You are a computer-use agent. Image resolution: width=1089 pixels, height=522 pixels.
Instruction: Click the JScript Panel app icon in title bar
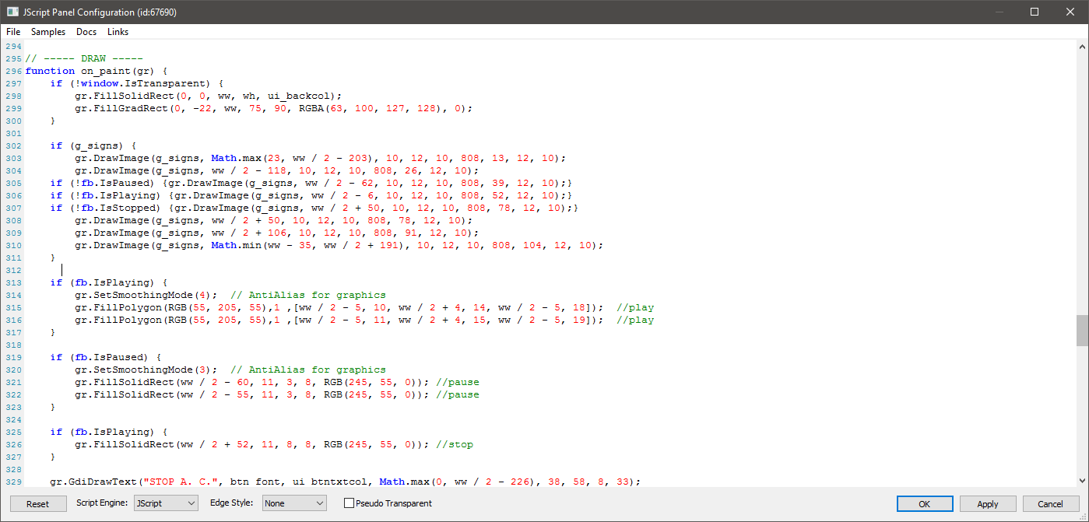pyautogui.click(x=12, y=12)
